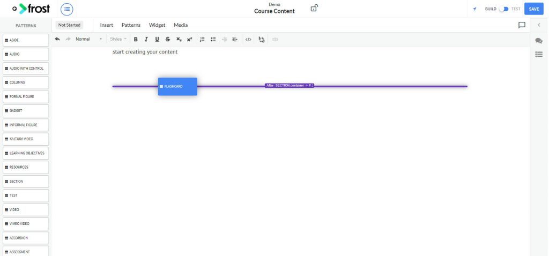Click the blue Save button
This screenshot has width=549, height=256.
(533, 9)
